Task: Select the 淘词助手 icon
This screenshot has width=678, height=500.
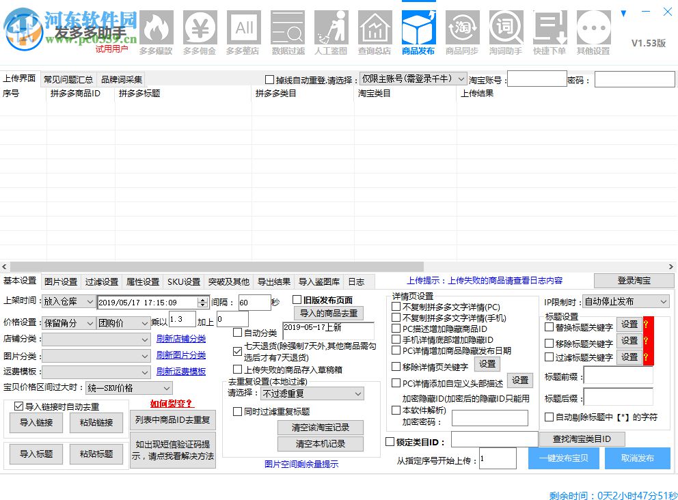Action: point(506,27)
